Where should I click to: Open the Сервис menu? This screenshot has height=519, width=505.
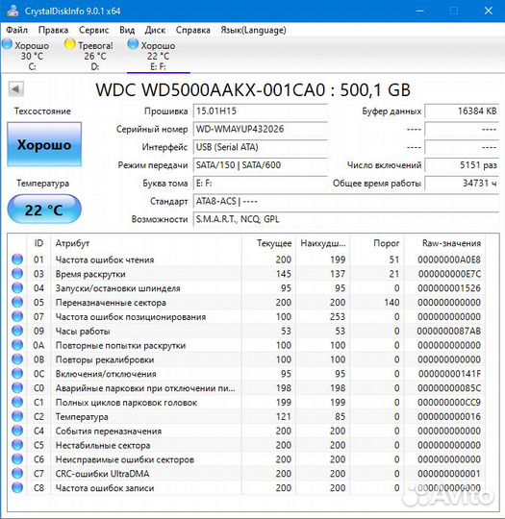click(x=93, y=30)
